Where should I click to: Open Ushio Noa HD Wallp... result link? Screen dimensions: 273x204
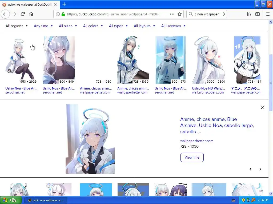208,88
